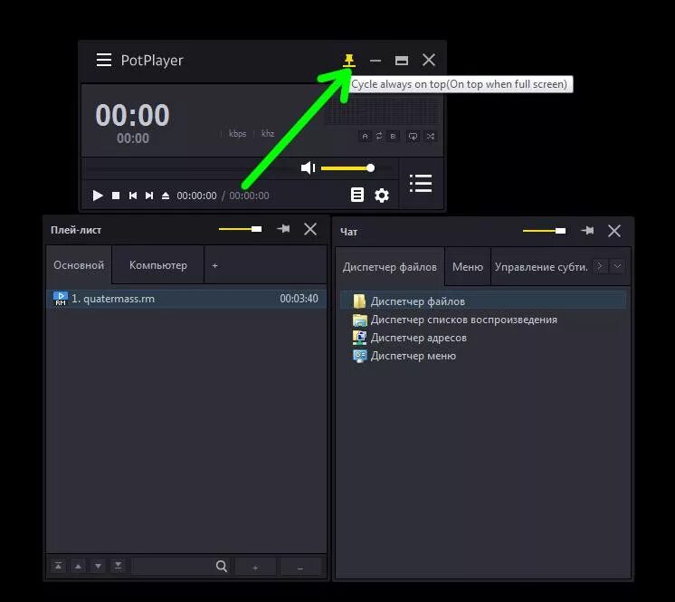Viewport: 675px width, 602px height.
Task: Click the eject/open file button
Action: click(x=166, y=196)
